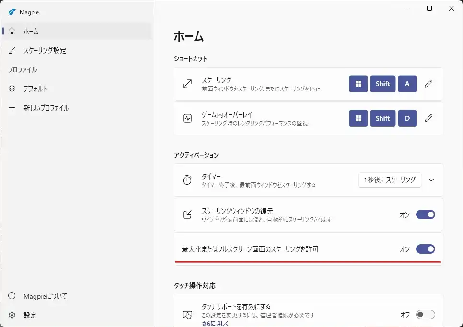Expand the タイマー chevron arrow
Viewport: 463px width, 327px height.
point(431,180)
